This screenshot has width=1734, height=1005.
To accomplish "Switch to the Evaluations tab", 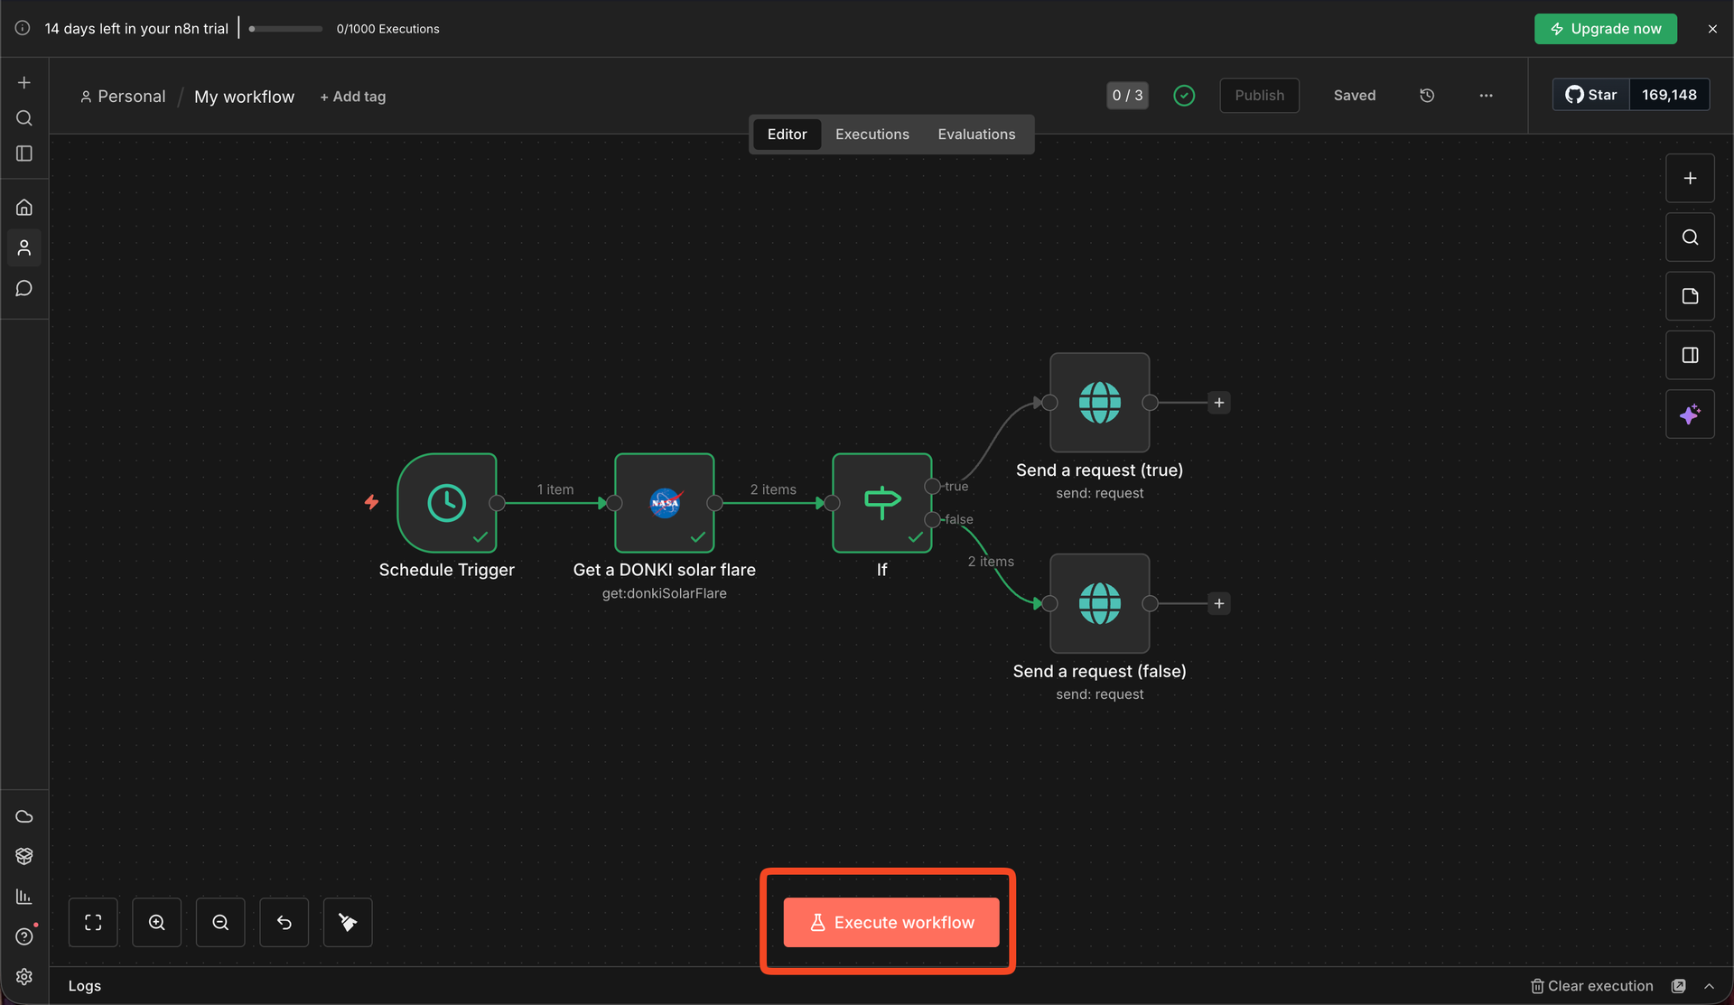I will (x=976, y=135).
